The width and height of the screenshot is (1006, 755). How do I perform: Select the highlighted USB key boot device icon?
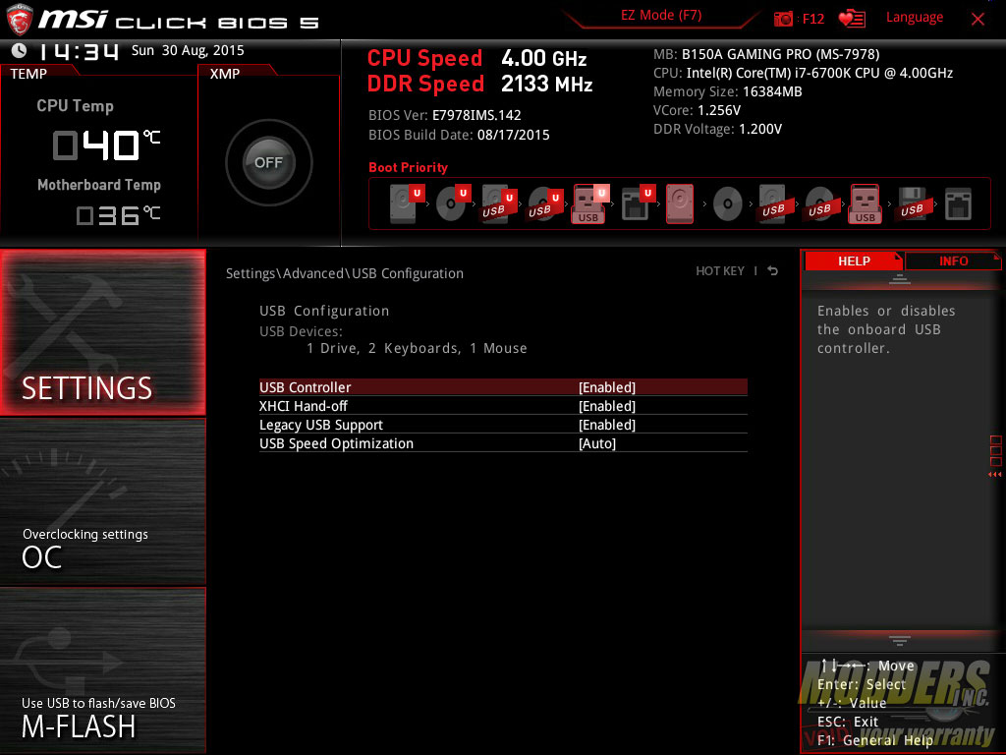tap(589, 204)
